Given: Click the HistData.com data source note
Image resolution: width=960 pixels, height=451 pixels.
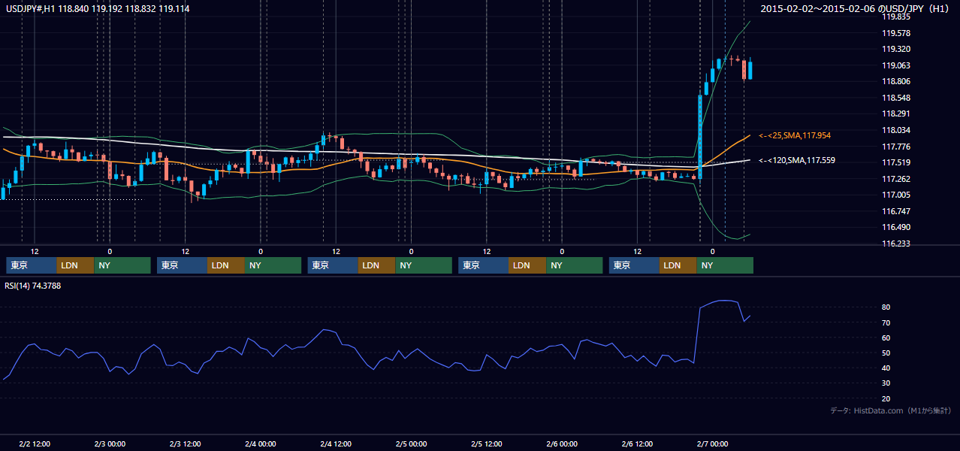Looking at the screenshot, I should (x=891, y=410).
